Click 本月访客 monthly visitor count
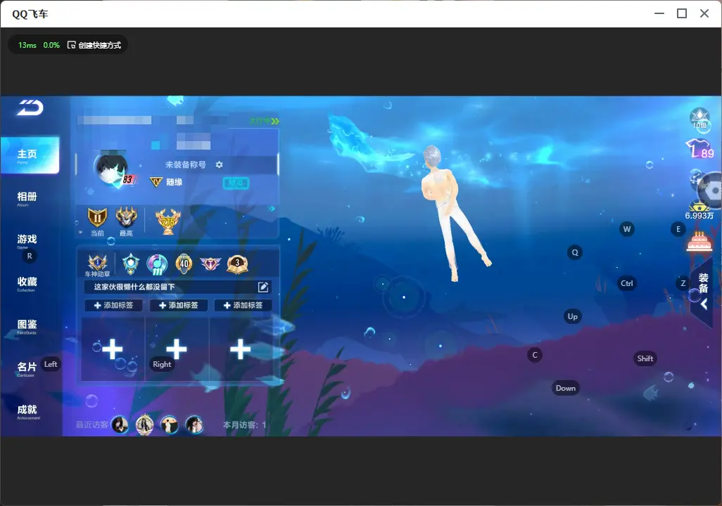722x506 pixels. click(x=244, y=425)
